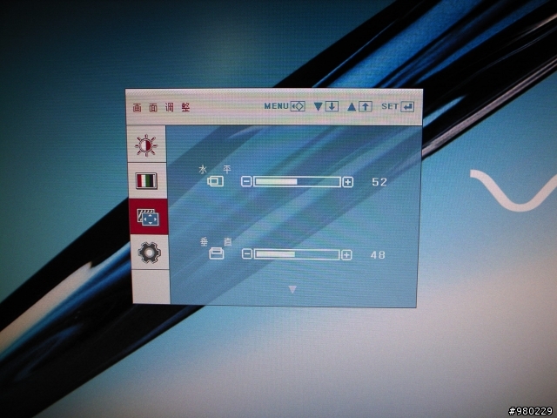Screen dimensions: 557x418
Task: Click the down arrow key icon
Action: click(x=332, y=106)
